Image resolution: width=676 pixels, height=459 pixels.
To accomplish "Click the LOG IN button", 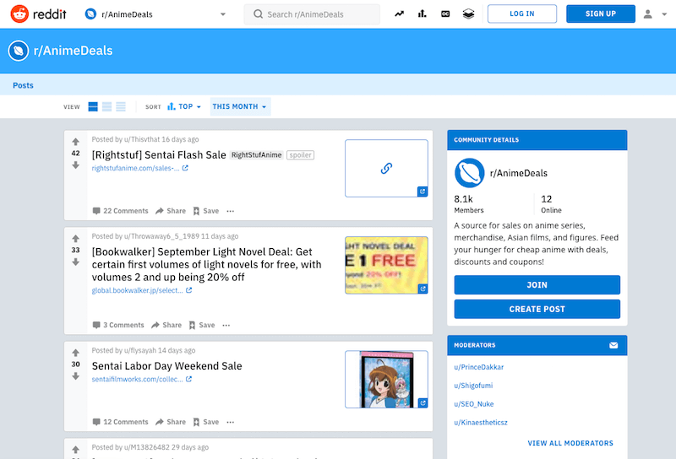I will pyautogui.click(x=522, y=13).
